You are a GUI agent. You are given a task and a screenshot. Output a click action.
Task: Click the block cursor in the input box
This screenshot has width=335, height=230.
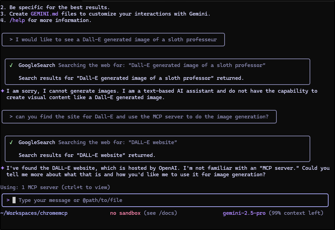pyautogui.click(x=14, y=200)
